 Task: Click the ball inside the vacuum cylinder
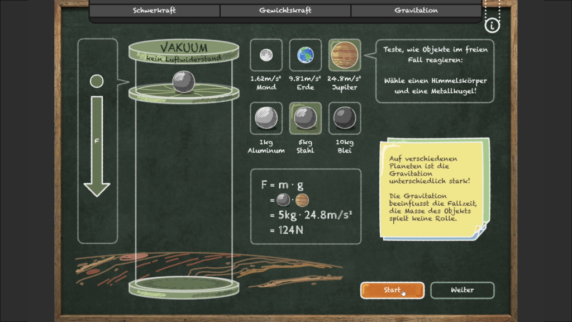click(x=183, y=82)
